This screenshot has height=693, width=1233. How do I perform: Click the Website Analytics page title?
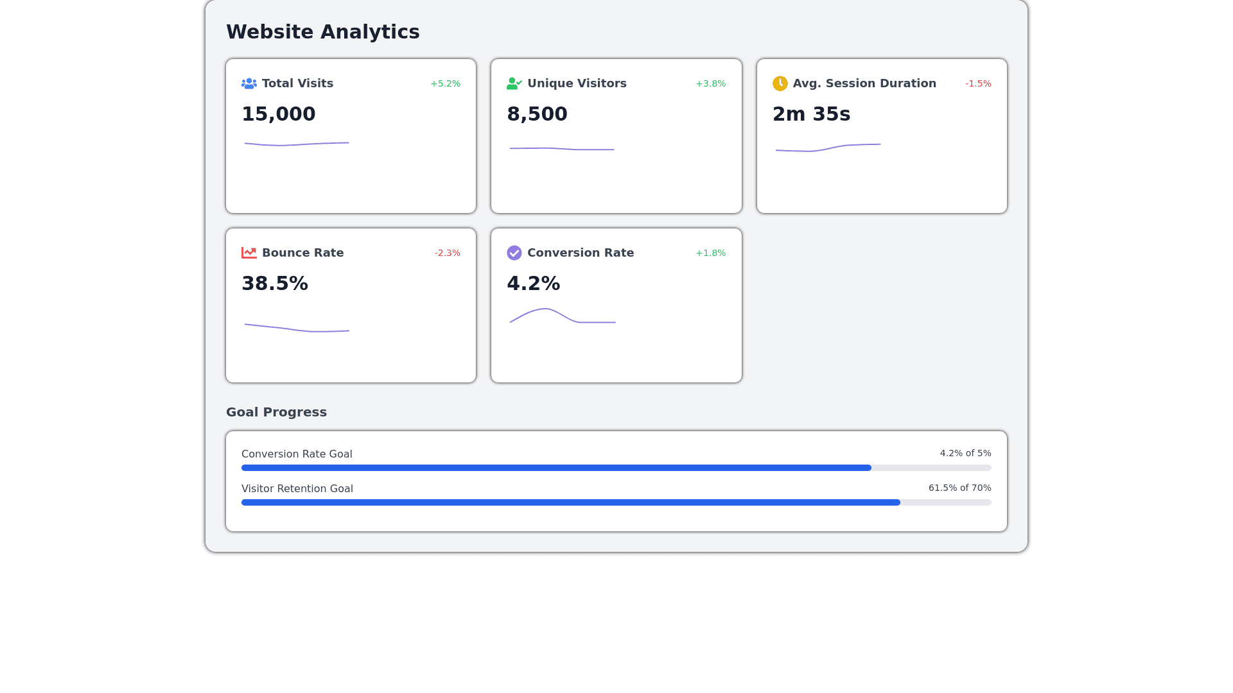point(322,31)
